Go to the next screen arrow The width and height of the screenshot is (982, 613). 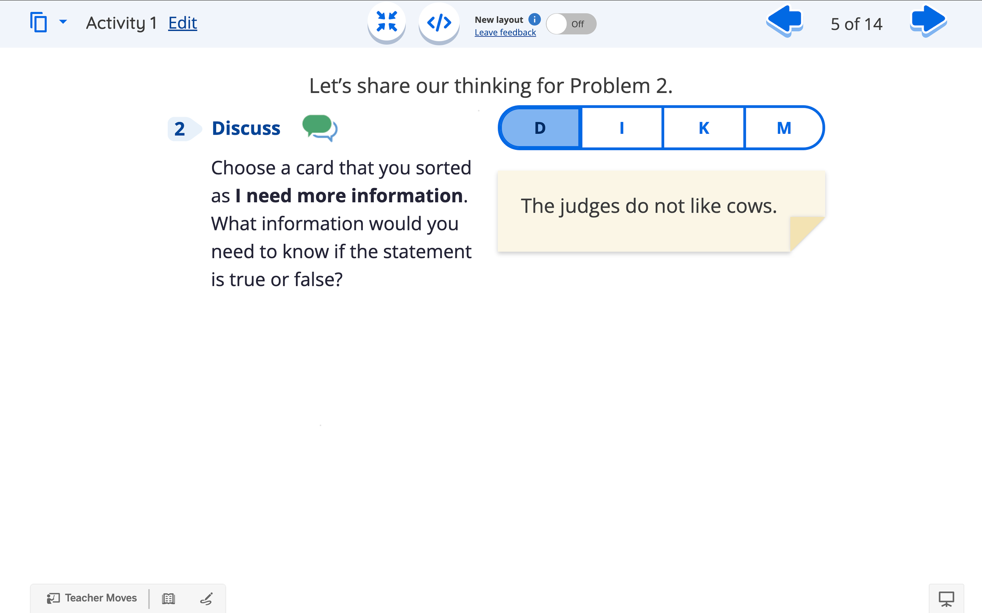click(x=928, y=21)
